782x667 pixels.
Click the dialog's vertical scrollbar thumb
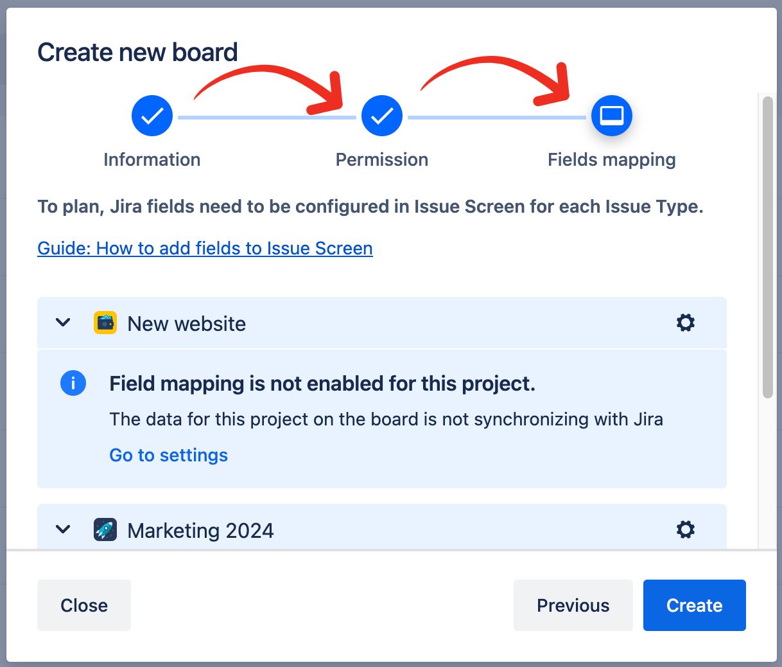pyautogui.click(x=767, y=247)
